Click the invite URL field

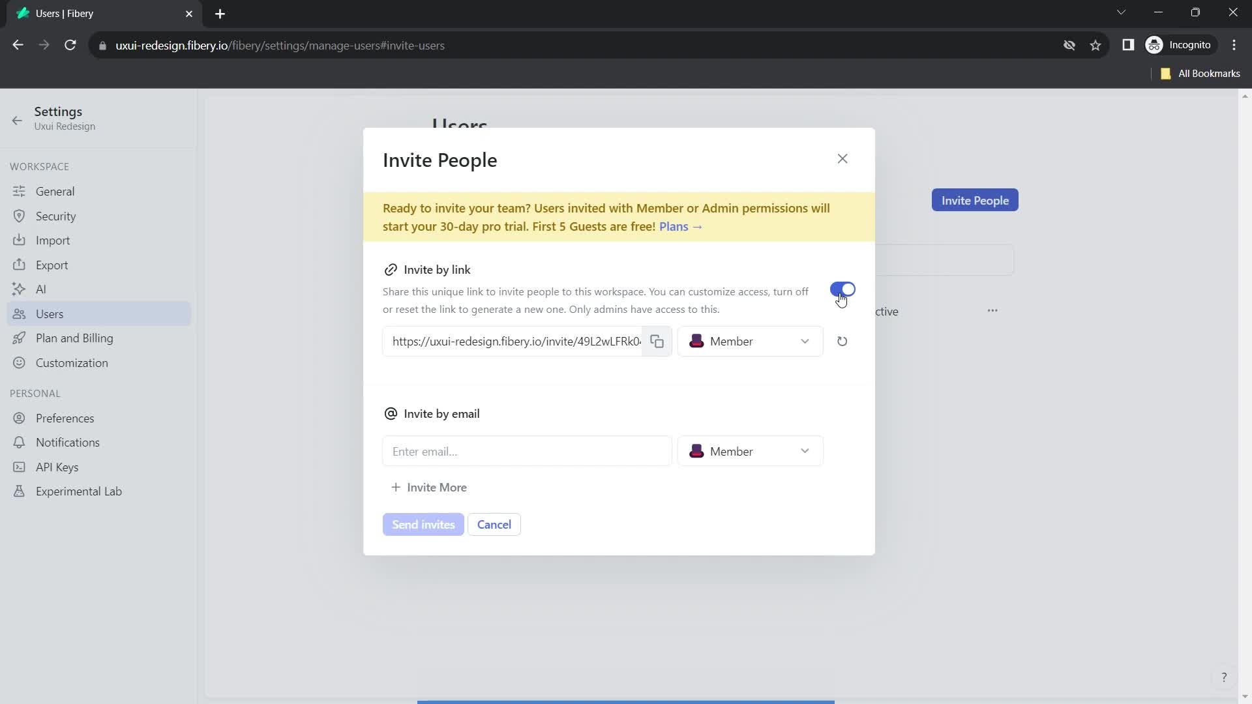pyautogui.click(x=513, y=342)
